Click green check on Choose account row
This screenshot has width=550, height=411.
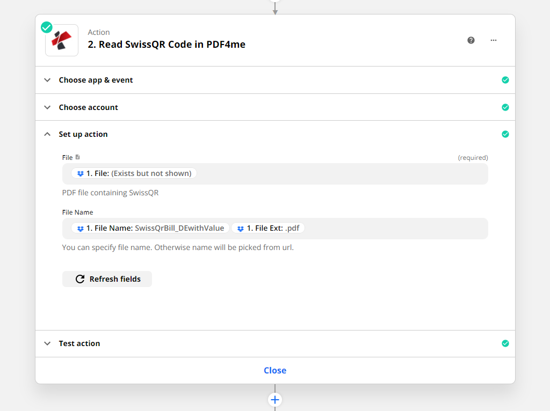click(505, 107)
